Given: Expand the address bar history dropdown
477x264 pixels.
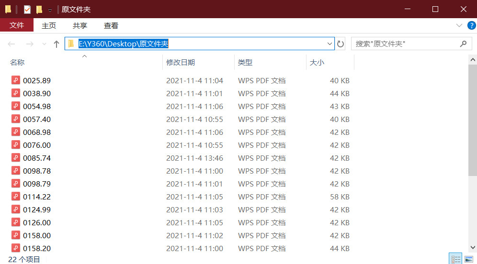Looking at the screenshot, I should click(x=329, y=44).
